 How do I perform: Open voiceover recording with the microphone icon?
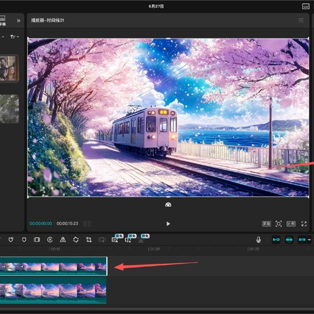258,240
